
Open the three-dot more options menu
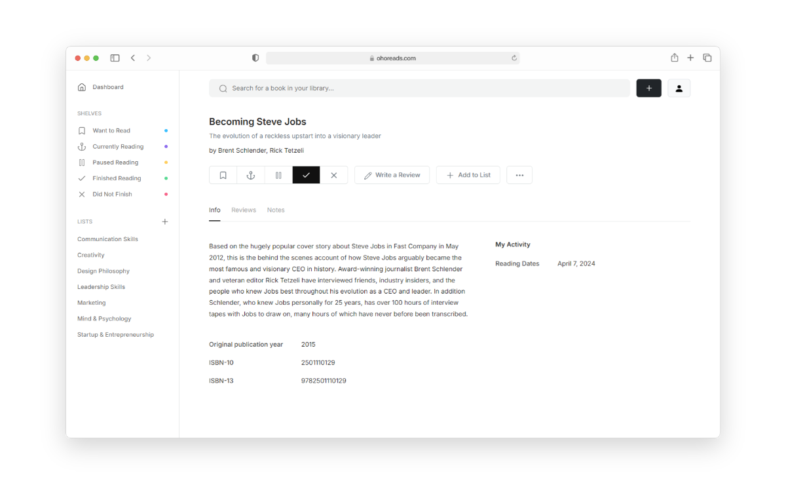coord(519,175)
